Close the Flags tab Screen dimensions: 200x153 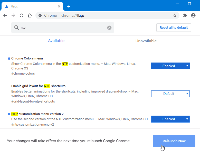(59, 6)
